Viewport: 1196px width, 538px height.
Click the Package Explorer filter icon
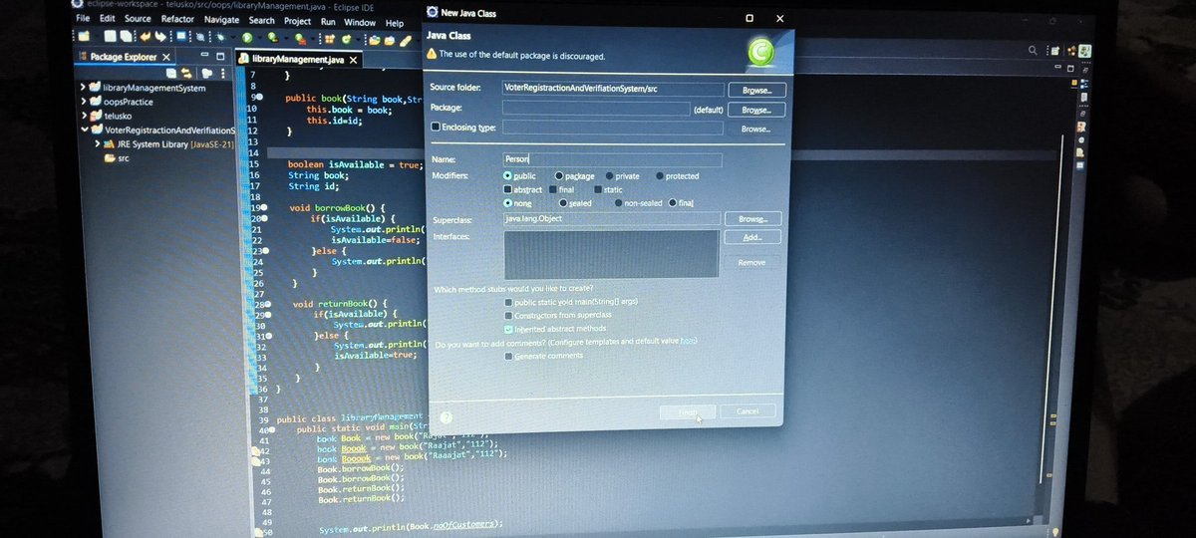tap(206, 73)
